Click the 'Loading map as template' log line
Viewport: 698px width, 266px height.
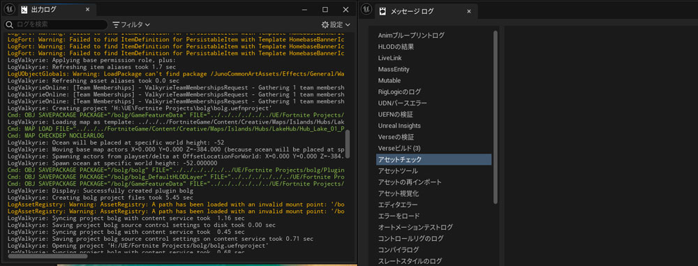click(177, 121)
